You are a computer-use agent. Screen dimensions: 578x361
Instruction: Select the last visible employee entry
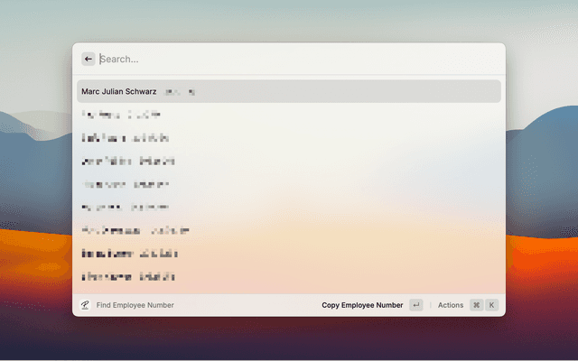pos(127,276)
